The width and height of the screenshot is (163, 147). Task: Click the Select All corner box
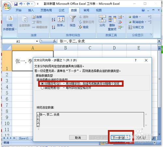click(x=7, y=48)
